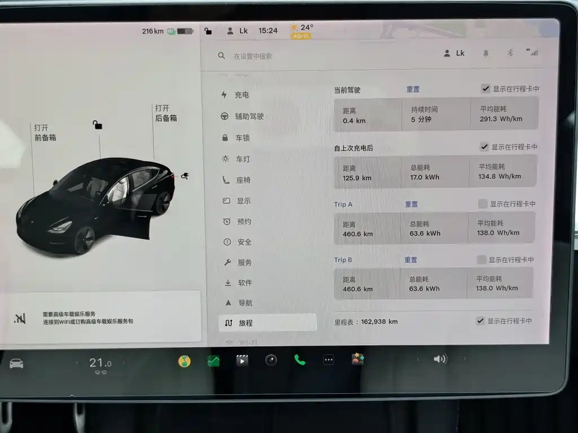The image size is (578, 433).
Task: Tap the charge port icon beside car
Action: point(185,176)
